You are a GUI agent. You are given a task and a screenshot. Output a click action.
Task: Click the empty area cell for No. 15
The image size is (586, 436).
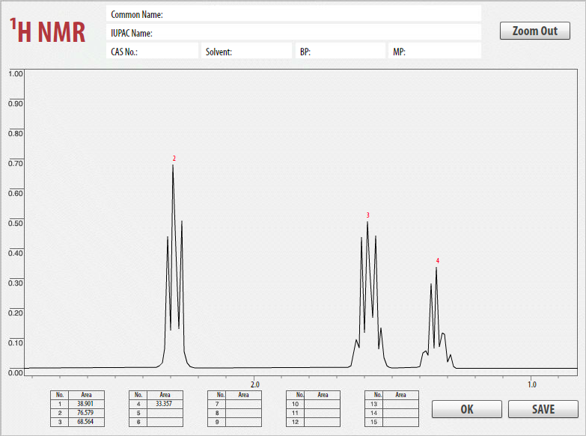tap(400, 422)
